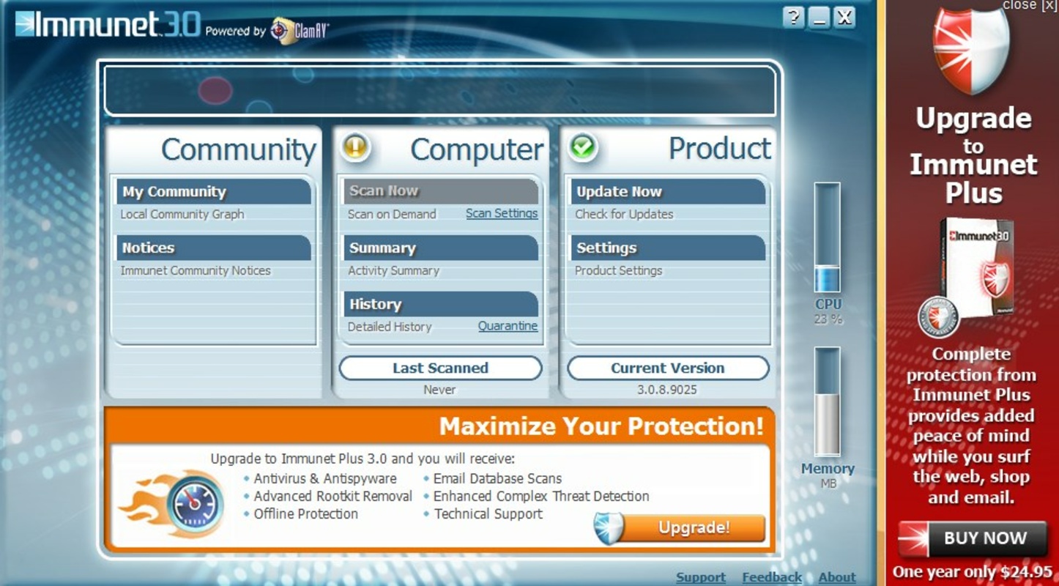This screenshot has height=586, width=1059.
Task: Click the 'Scan on Demand' text
Action: [x=392, y=214]
